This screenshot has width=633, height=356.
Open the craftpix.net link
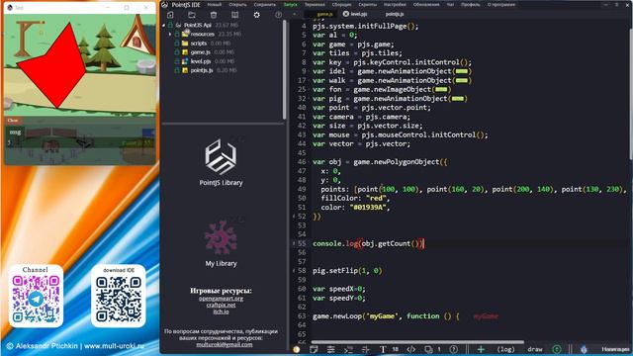tap(221, 305)
